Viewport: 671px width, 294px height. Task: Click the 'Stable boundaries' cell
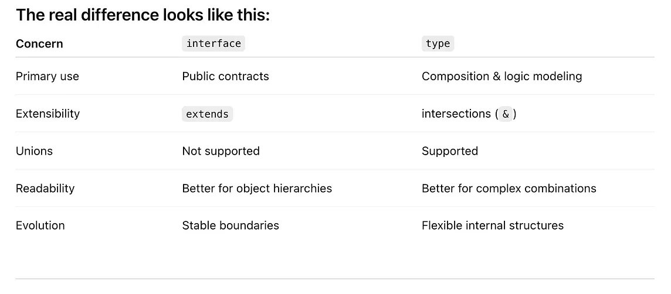tap(231, 225)
